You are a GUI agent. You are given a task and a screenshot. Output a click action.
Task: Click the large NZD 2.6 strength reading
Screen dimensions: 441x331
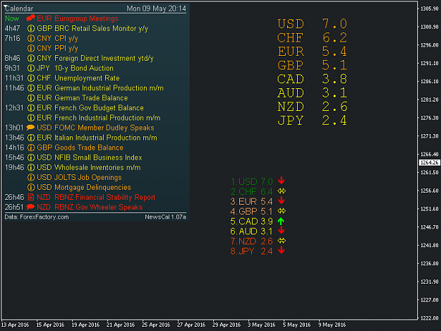click(x=312, y=107)
